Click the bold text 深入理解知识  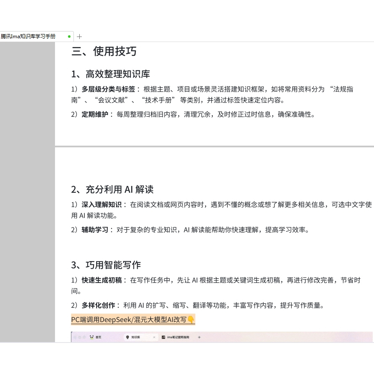[102, 205]
